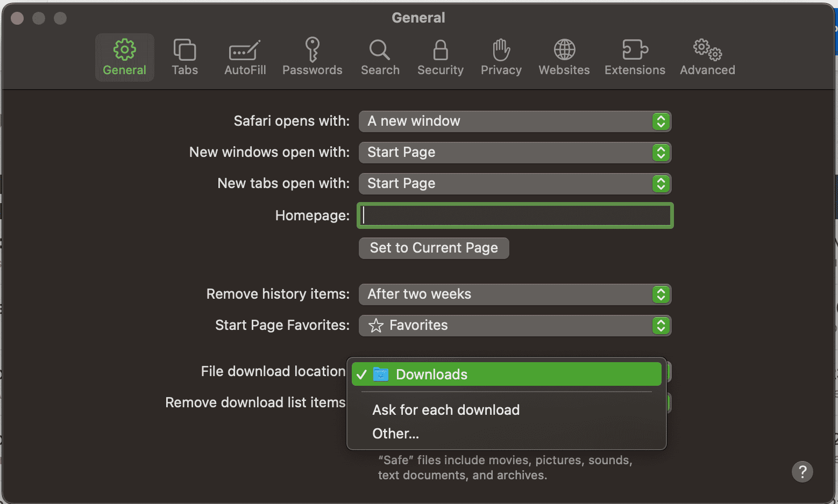This screenshot has height=504, width=838.
Task: Open the Security preferences pane
Action: 440,57
